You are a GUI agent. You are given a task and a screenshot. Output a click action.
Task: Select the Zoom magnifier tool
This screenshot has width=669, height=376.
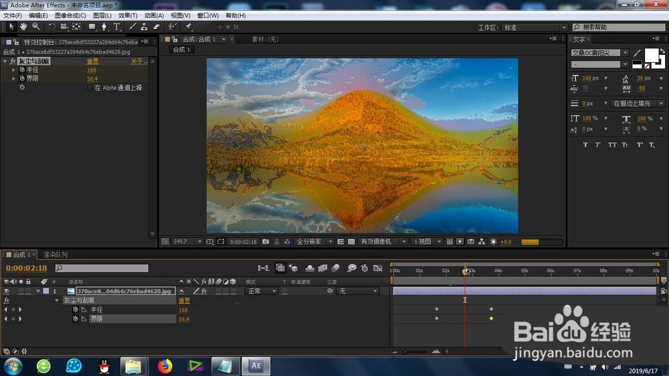(35, 27)
